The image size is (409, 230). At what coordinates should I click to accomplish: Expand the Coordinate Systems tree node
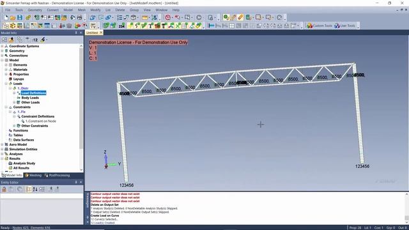pyautogui.click(x=2, y=46)
